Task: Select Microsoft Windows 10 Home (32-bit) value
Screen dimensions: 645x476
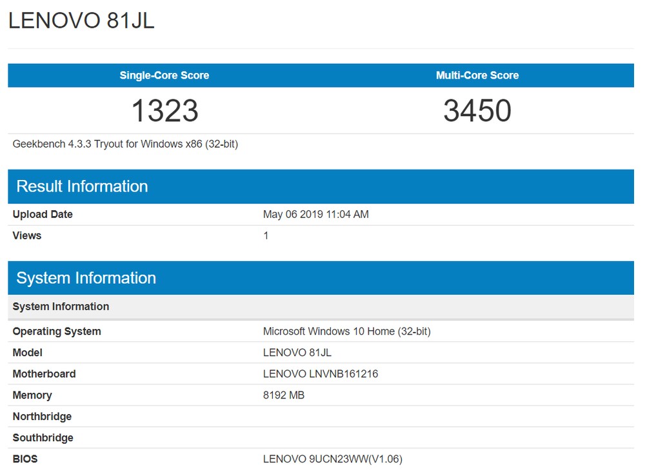Action: 347,331
